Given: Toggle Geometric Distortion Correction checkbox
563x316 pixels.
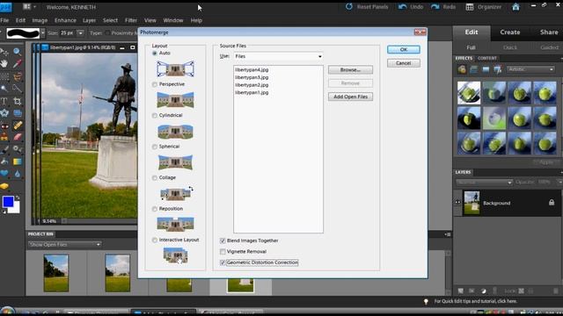Looking at the screenshot, I should (223, 262).
